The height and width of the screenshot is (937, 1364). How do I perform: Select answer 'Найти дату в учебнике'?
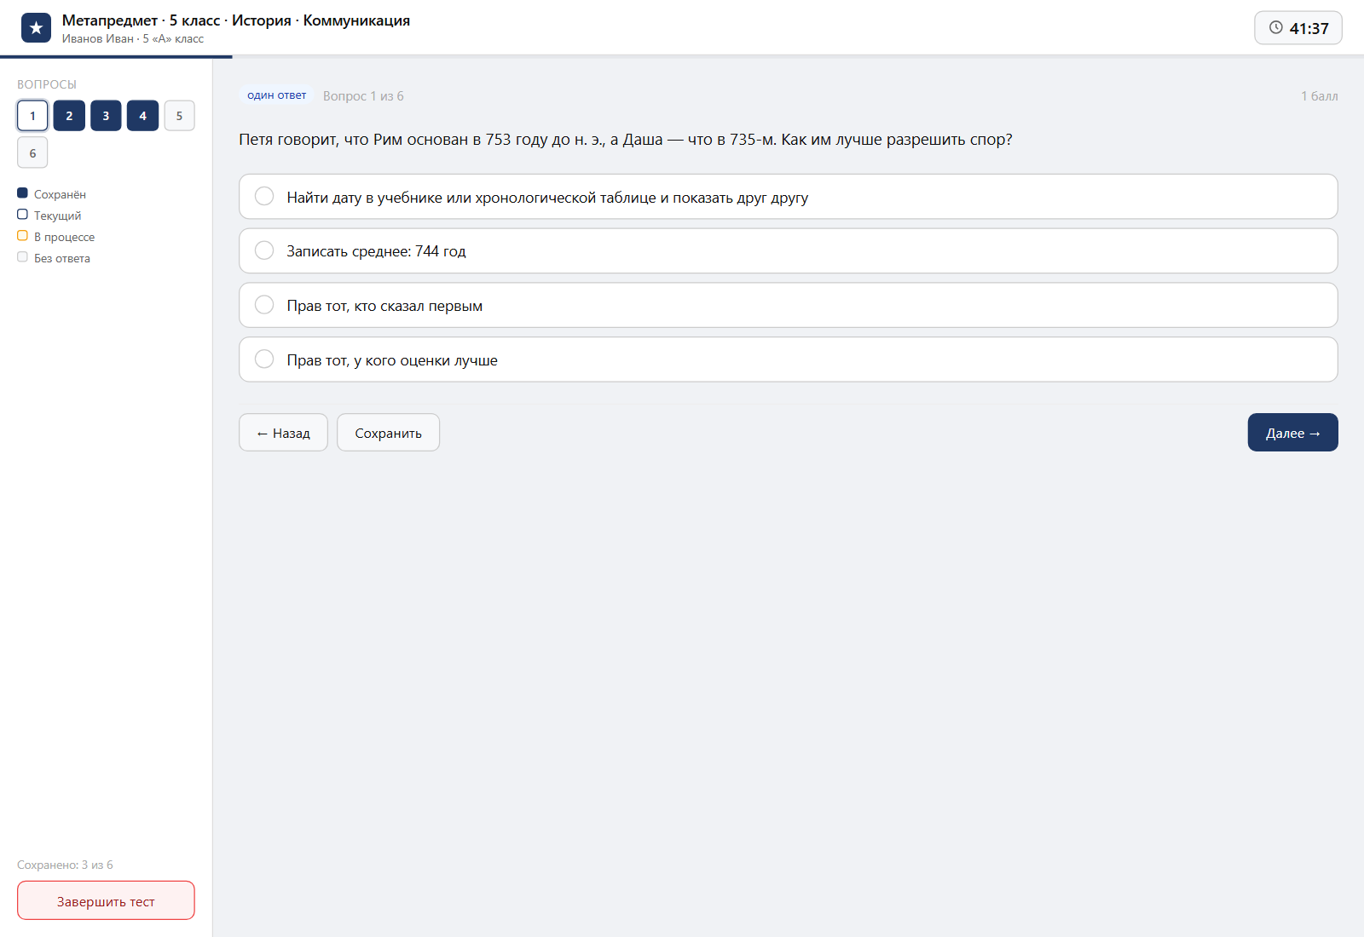point(789,197)
